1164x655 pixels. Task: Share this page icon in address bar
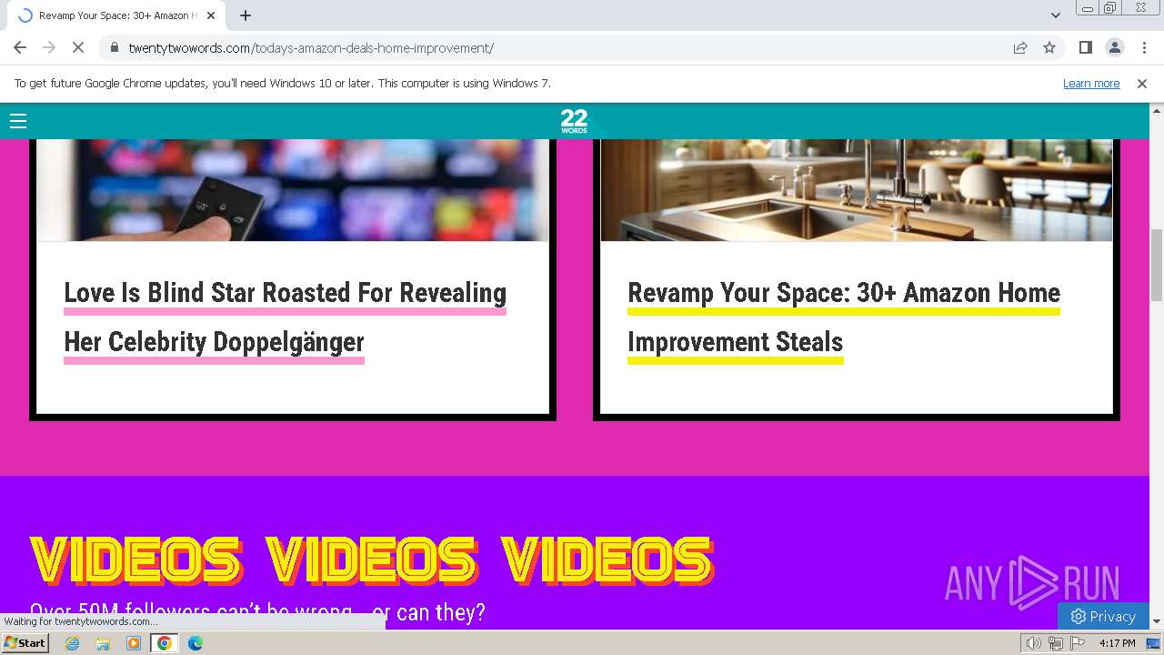pyautogui.click(x=1020, y=48)
